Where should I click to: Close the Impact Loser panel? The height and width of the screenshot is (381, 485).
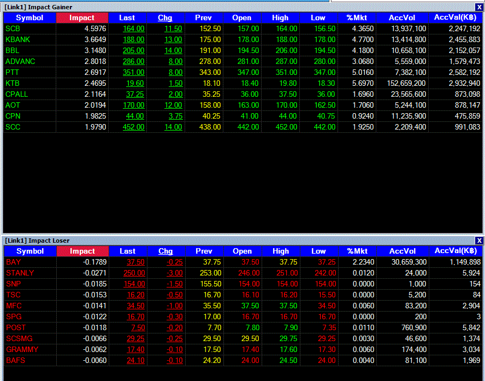pyautogui.click(x=479, y=241)
